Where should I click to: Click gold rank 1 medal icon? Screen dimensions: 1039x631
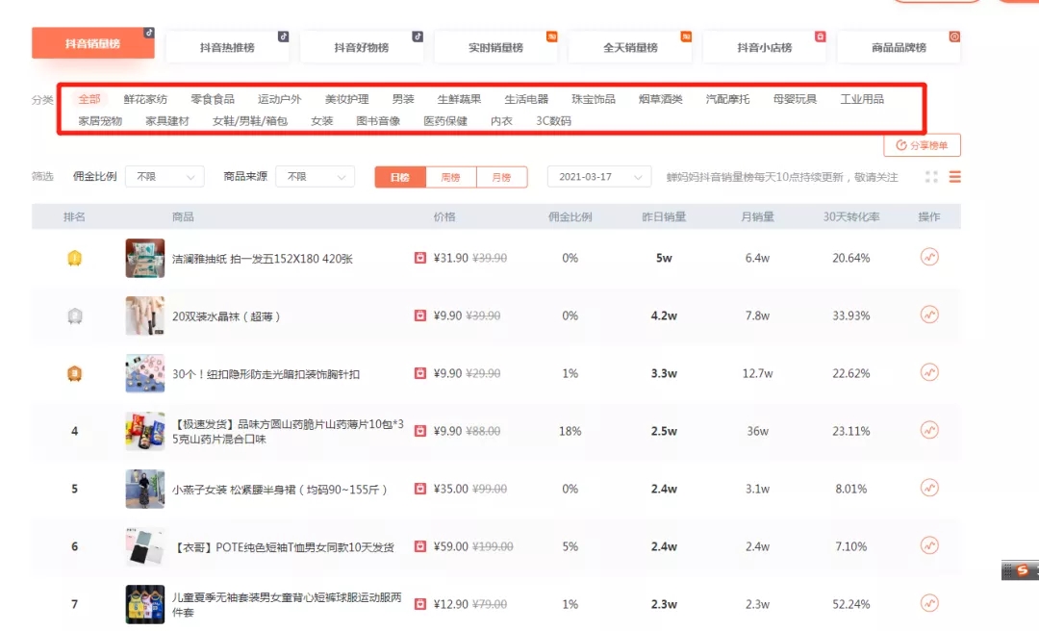[x=75, y=258]
